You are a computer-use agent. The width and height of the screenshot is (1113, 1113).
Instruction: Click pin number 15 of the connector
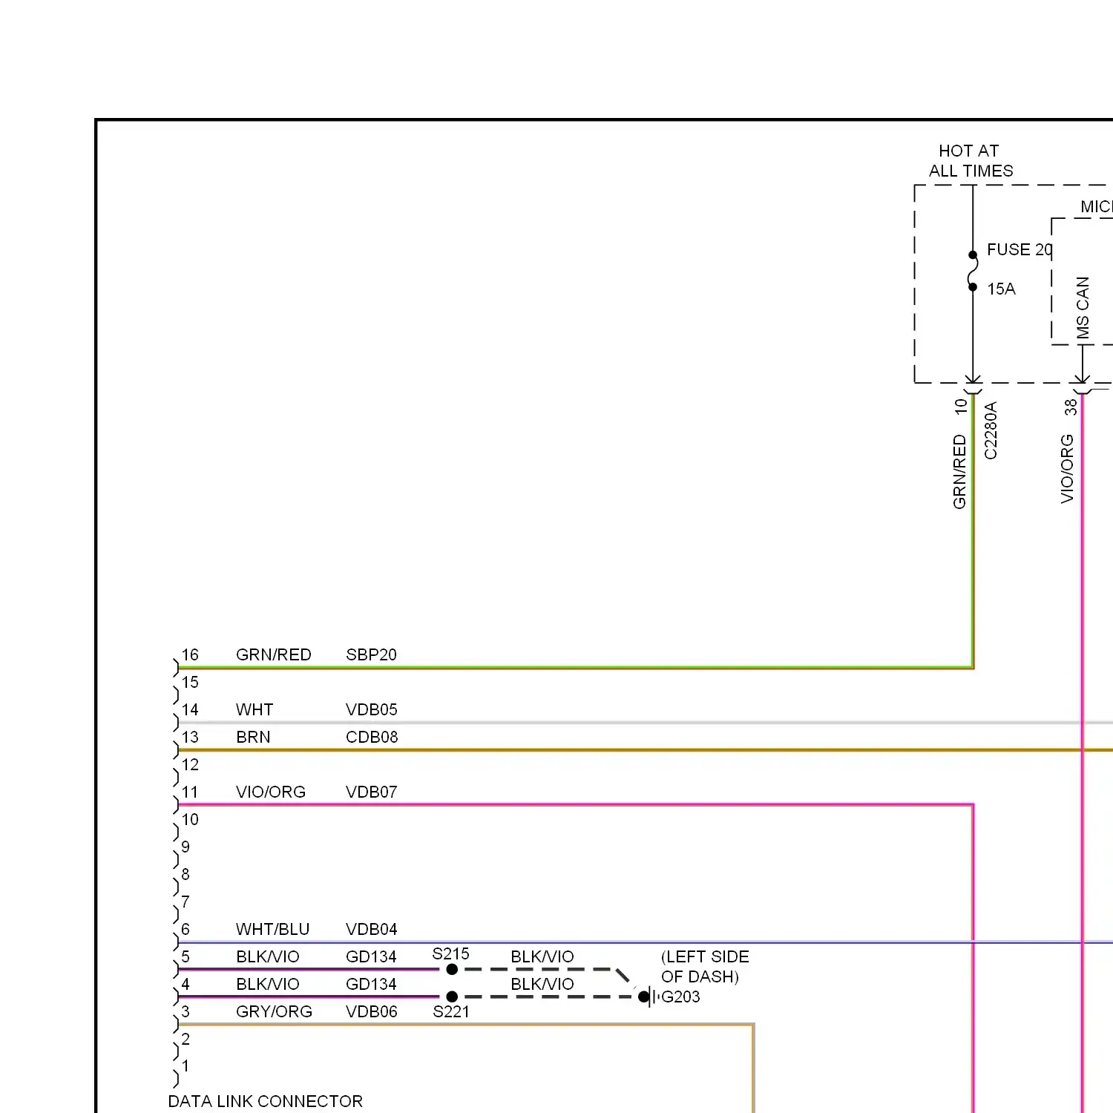[x=190, y=683]
